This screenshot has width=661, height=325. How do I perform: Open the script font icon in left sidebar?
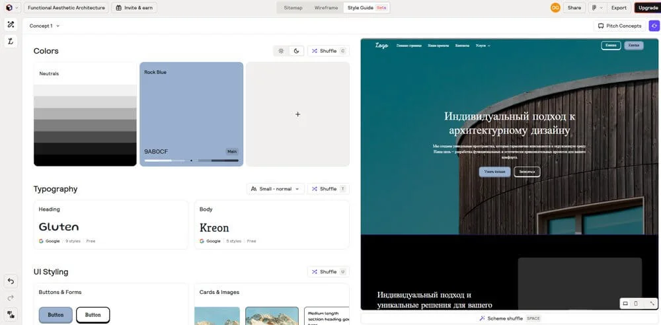coord(11,41)
